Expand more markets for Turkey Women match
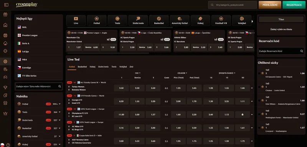This screenshot has width=307, height=147. (x=252, y=88)
